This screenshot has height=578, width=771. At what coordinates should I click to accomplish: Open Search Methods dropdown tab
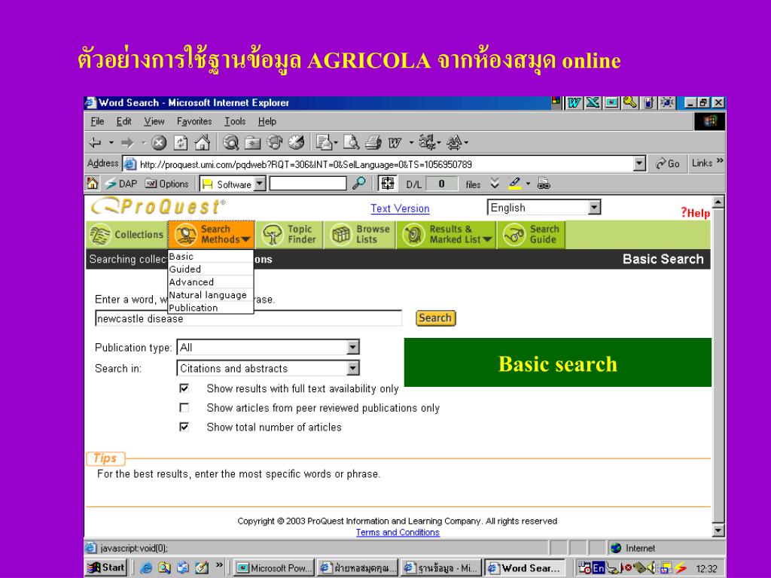[212, 235]
